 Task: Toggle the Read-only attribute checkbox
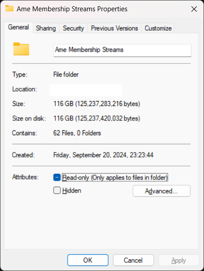coord(57,177)
